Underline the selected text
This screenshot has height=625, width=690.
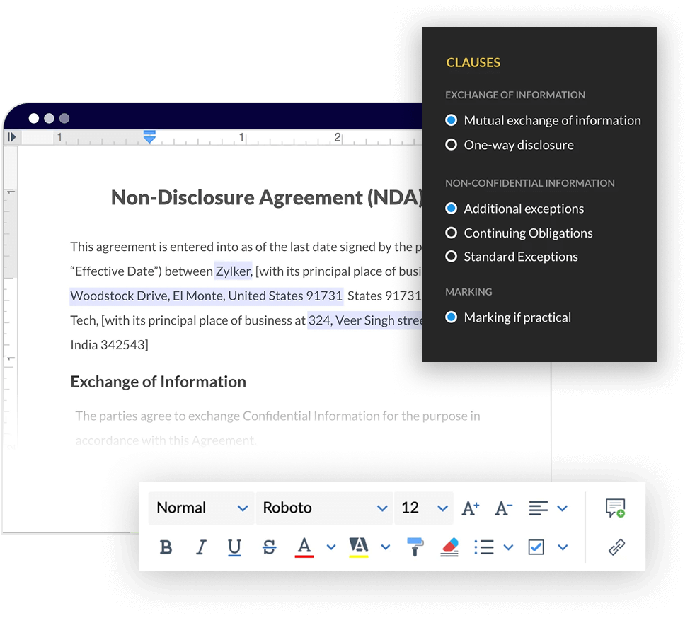(234, 547)
